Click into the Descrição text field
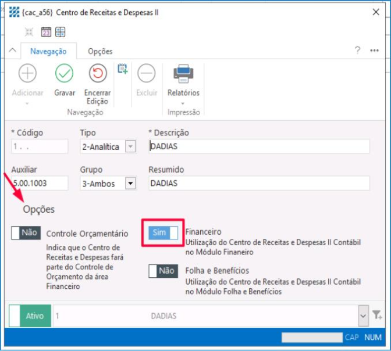This screenshot has height=351, width=391. [x=259, y=146]
